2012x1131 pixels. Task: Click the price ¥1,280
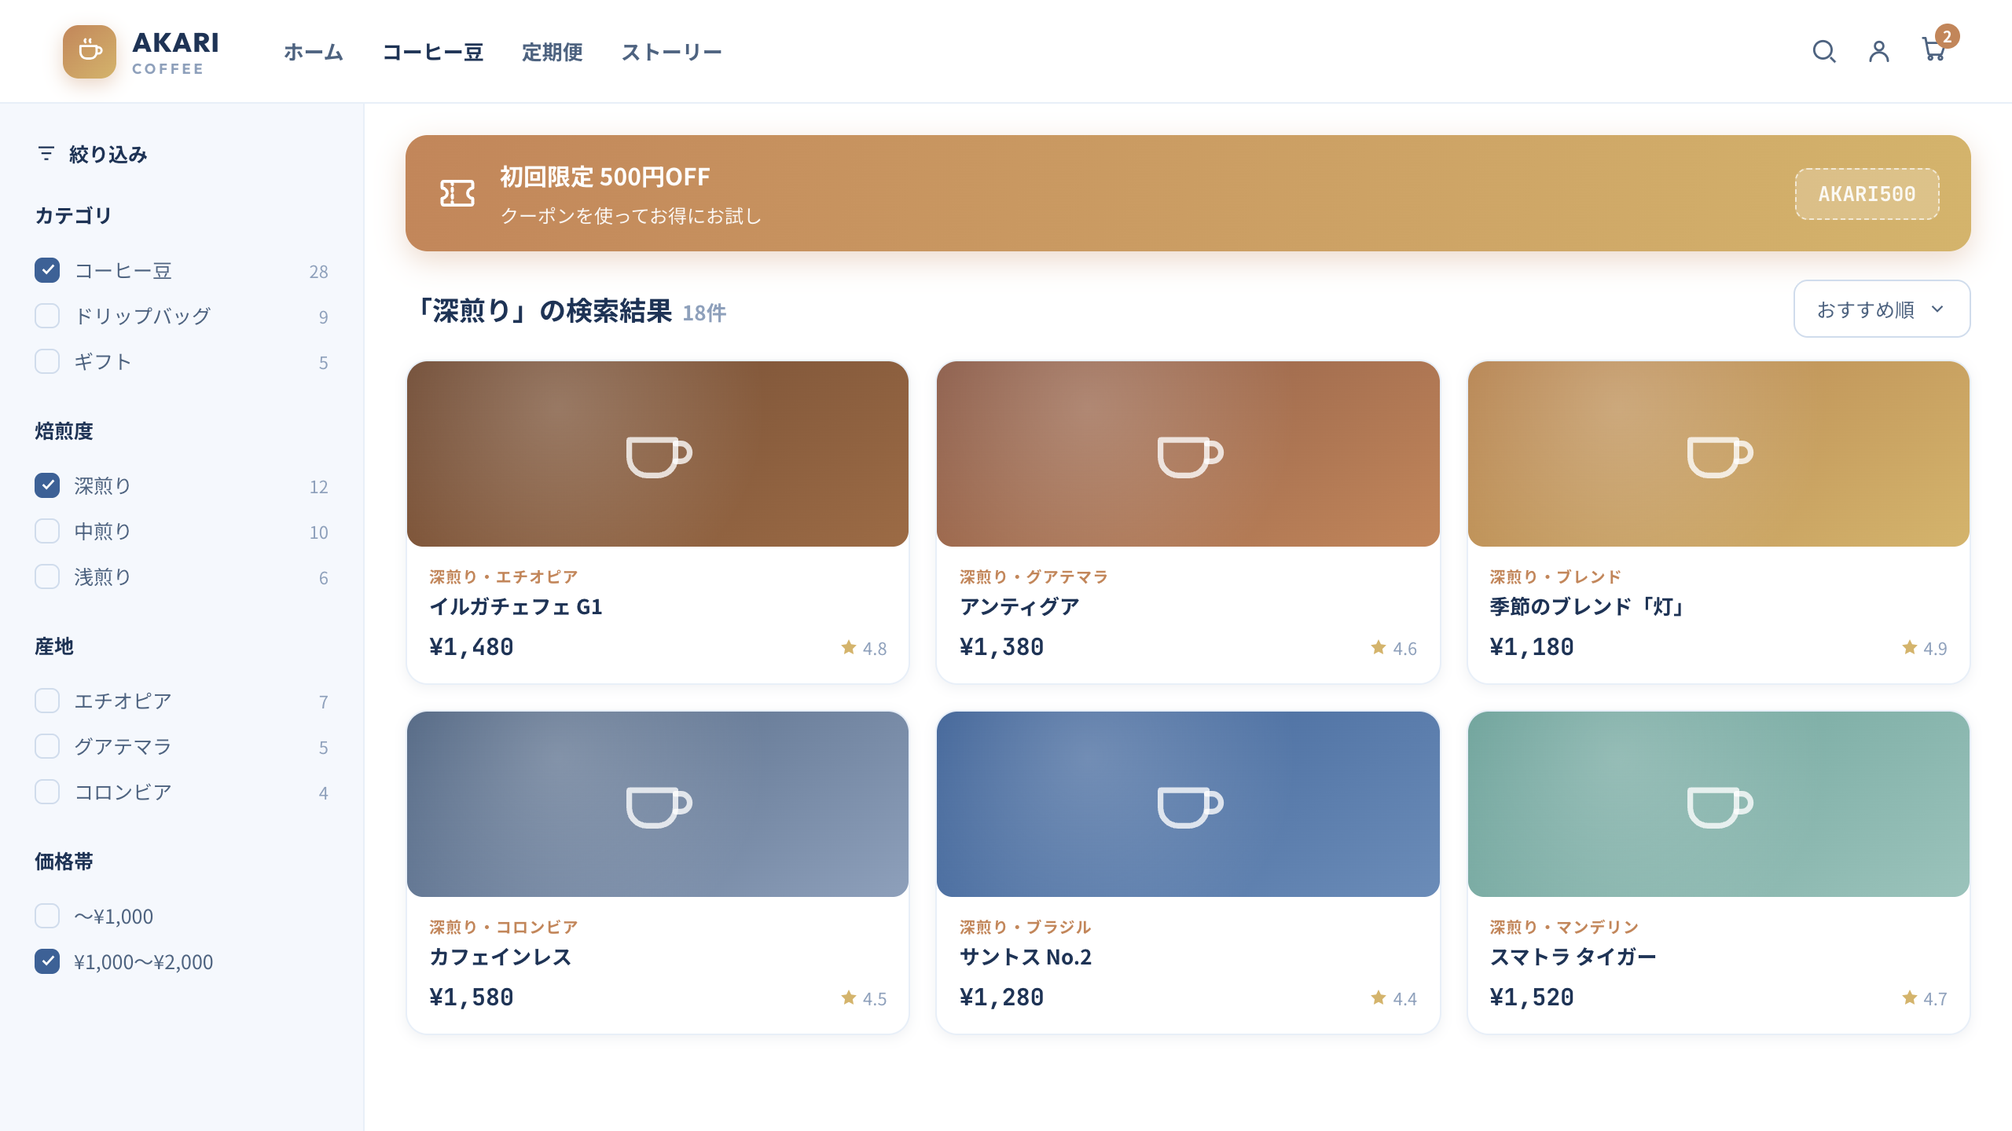[x=1002, y=997]
